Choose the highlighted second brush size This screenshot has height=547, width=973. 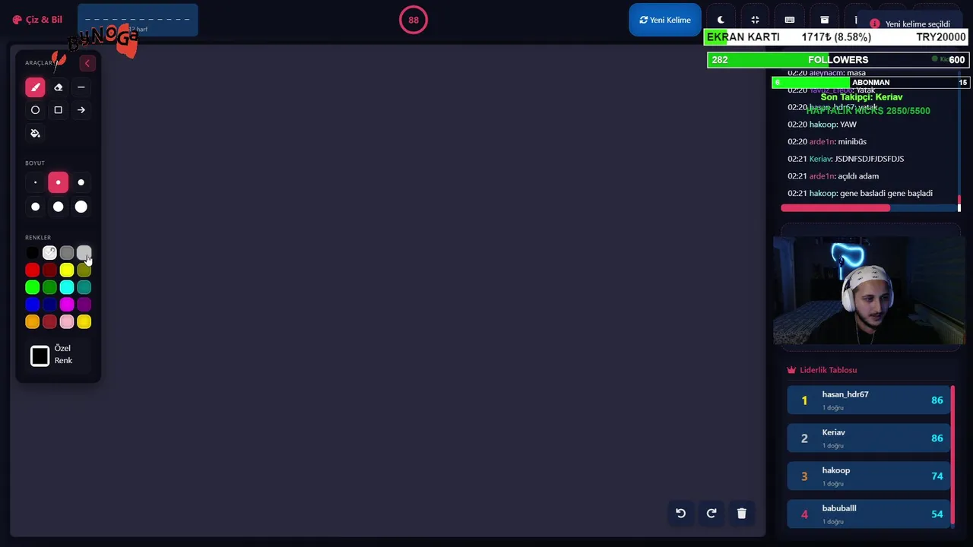pyautogui.click(x=58, y=182)
